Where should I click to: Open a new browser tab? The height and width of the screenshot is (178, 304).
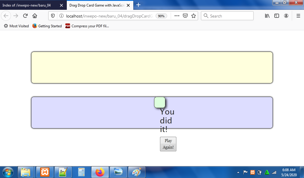tap(138, 5)
